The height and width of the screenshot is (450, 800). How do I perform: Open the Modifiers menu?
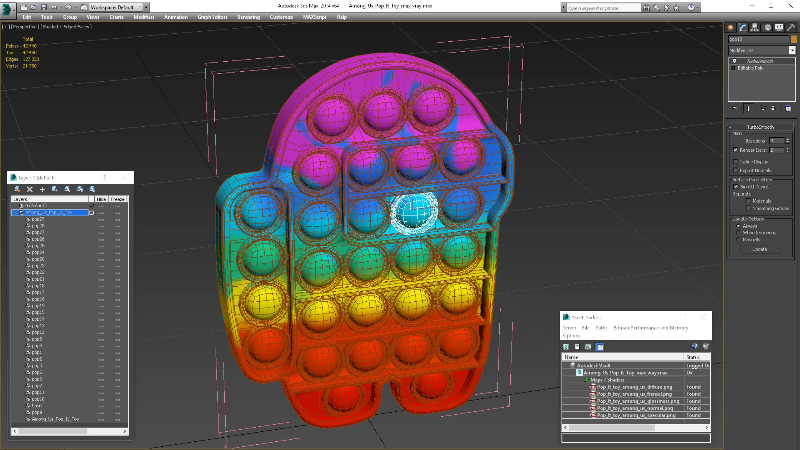tap(144, 17)
